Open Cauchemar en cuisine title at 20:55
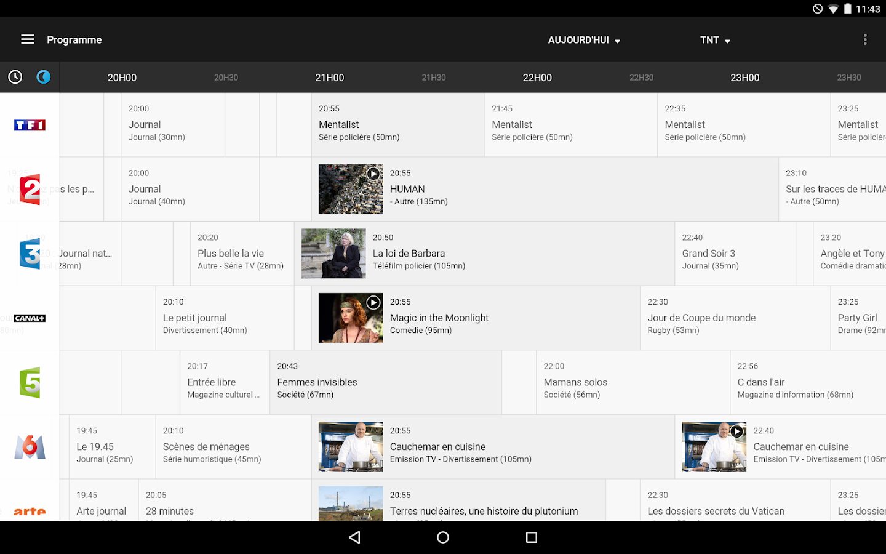 click(x=437, y=447)
